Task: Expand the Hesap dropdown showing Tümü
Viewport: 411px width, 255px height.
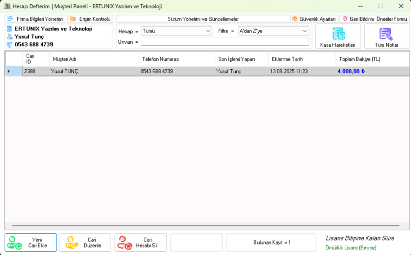Action: click(176, 31)
